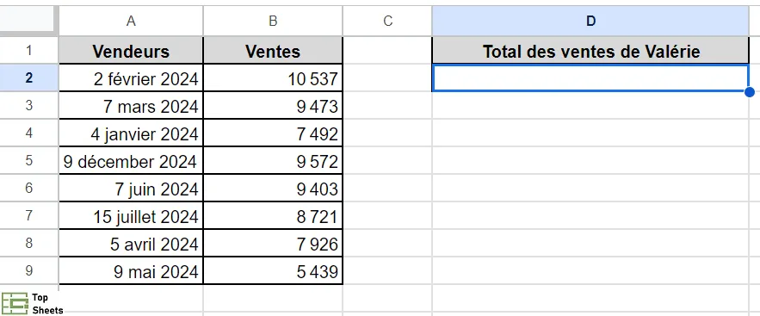Click the Total des ventes de Valérie cell
Viewport: 760px width, 316px height.
[590, 51]
